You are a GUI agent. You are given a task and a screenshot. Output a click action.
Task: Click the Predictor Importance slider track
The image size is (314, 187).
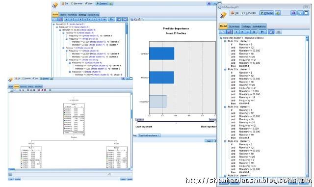click(176, 121)
